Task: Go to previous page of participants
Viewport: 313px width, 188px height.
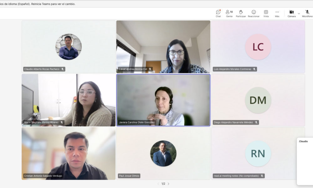Action: [x=158, y=184]
